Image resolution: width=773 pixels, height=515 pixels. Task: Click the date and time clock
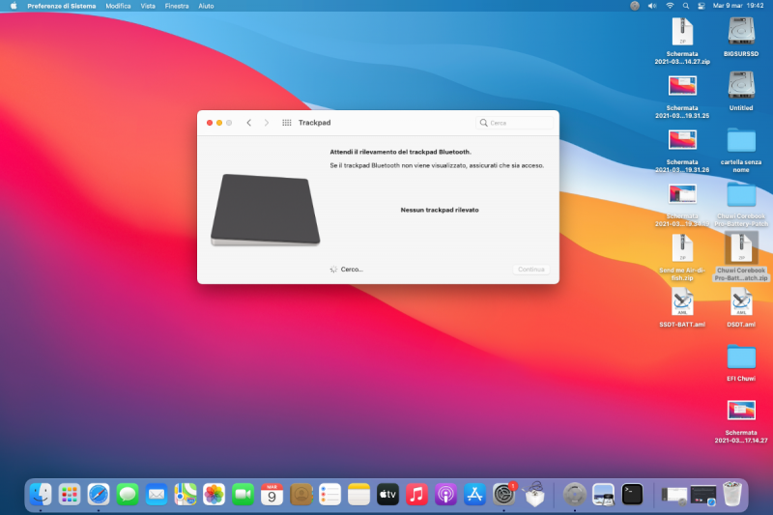739,6
